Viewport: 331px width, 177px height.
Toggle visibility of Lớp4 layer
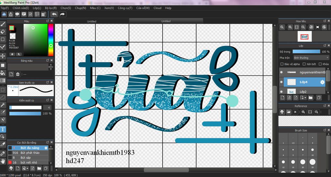(281, 82)
